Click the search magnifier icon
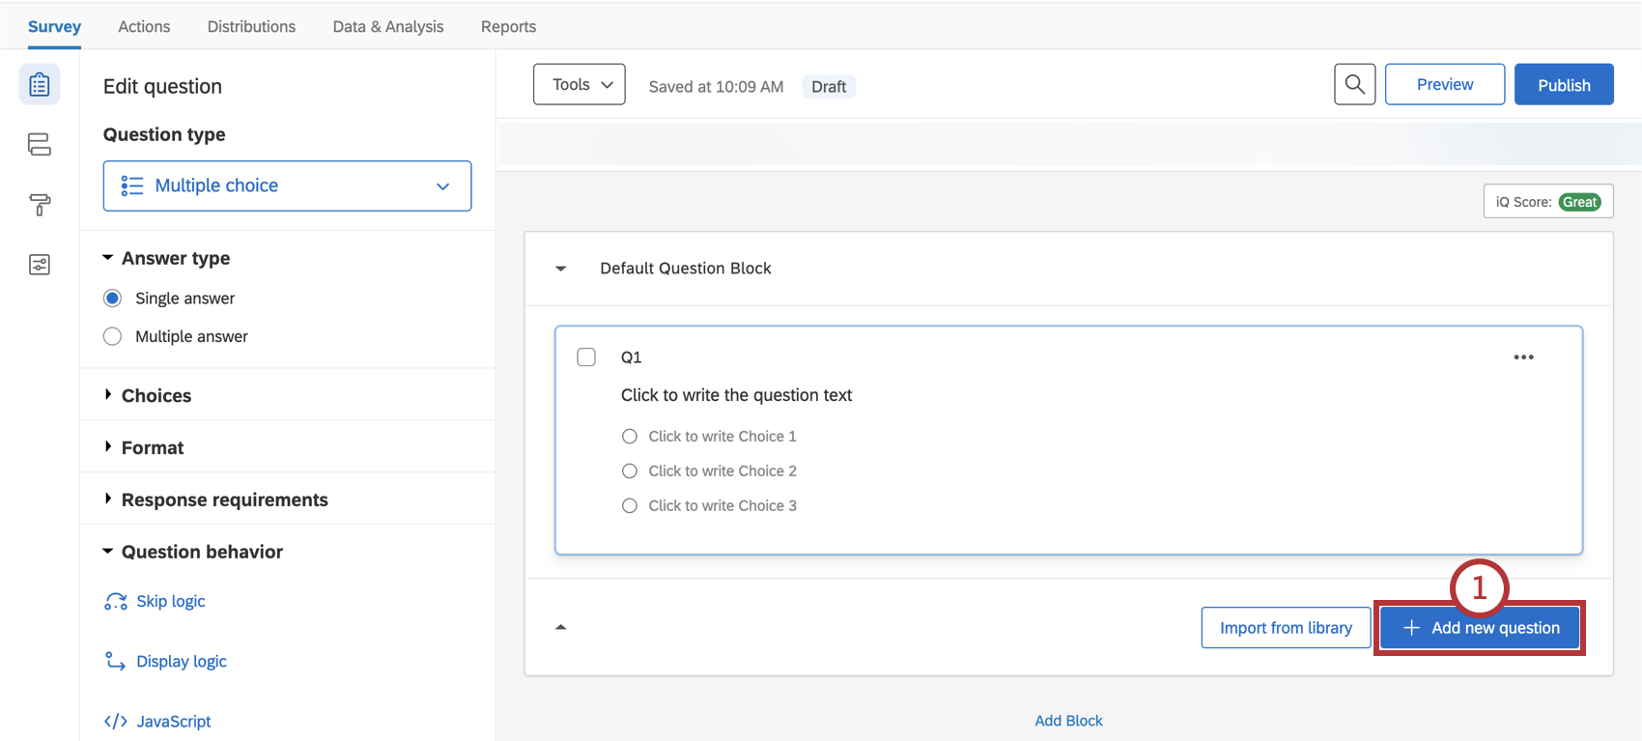Viewport: 1642px width, 741px height. tap(1354, 85)
